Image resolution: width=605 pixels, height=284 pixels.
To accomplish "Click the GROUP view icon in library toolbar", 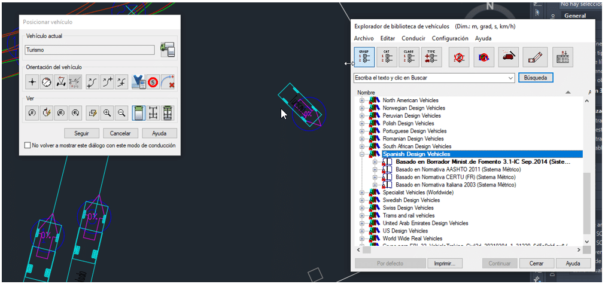I will tap(364, 57).
